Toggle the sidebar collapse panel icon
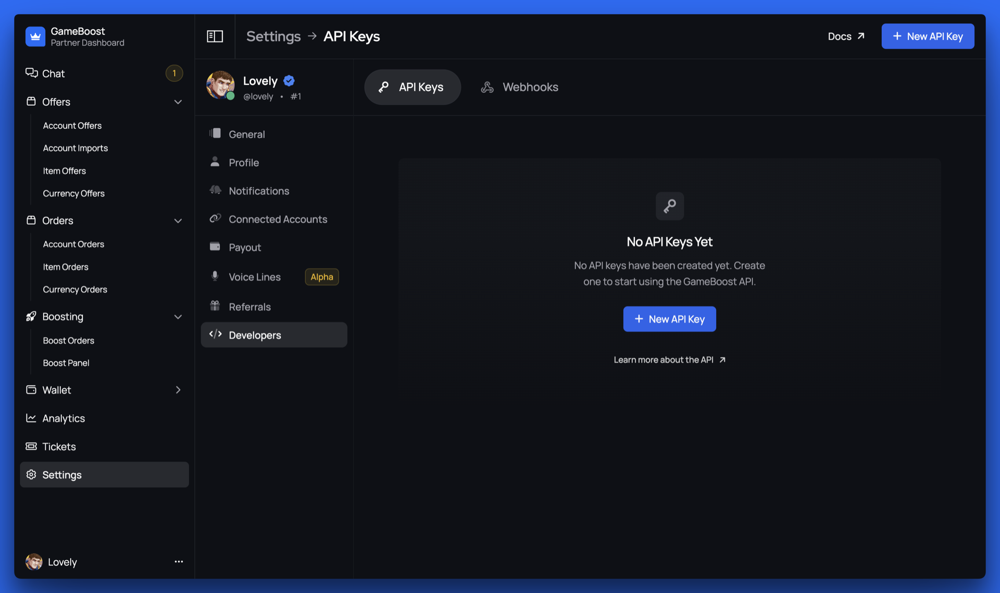The height and width of the screenshot is (593, 1000). [x=215, y=36]
